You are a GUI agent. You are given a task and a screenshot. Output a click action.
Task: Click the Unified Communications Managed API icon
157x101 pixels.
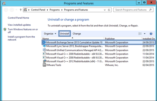44,50
